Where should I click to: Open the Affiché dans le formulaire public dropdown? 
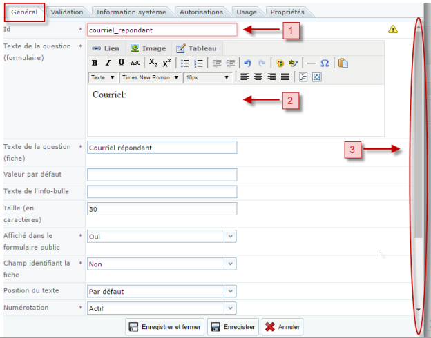coord(162,237)
